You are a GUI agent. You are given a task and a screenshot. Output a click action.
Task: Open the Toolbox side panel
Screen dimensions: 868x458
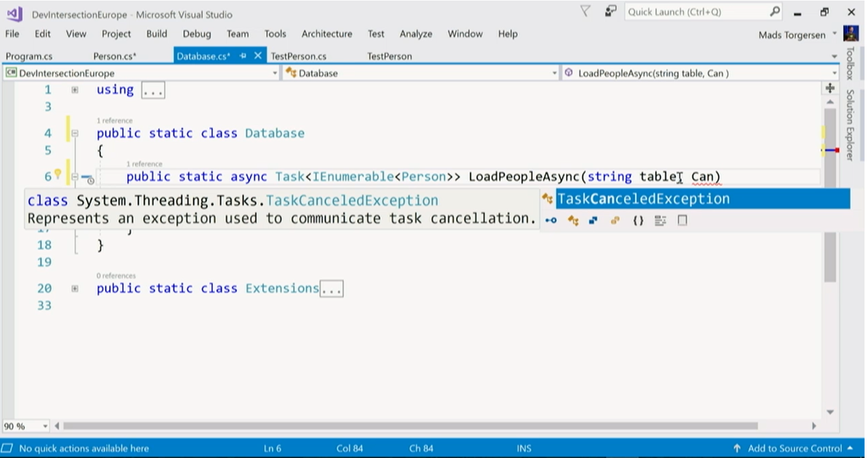850,64
